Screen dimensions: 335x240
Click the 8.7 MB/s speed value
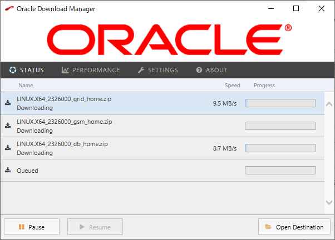(225, 148)
